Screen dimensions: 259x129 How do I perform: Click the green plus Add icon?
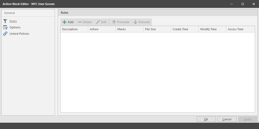click(64, 22)
